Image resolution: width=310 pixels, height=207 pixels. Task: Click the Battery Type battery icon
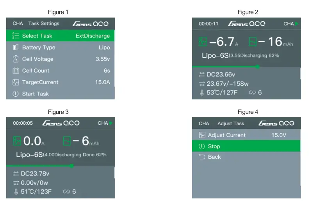(x=16, y=48)
